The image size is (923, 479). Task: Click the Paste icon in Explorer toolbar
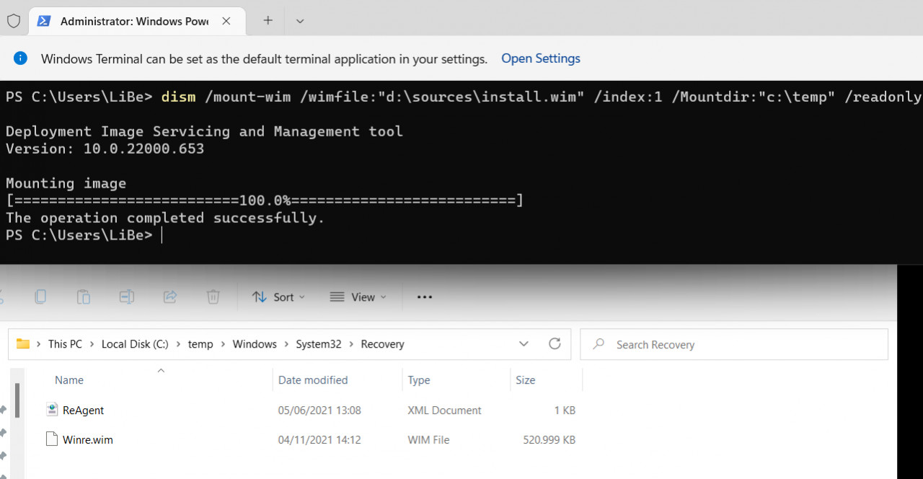[x=84, y=296]
